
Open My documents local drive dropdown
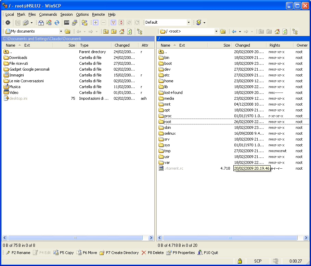pyautogui.click(x=61, y=32)
